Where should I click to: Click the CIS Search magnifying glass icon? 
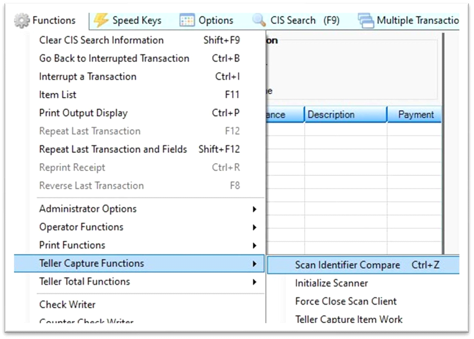(259, 20)
